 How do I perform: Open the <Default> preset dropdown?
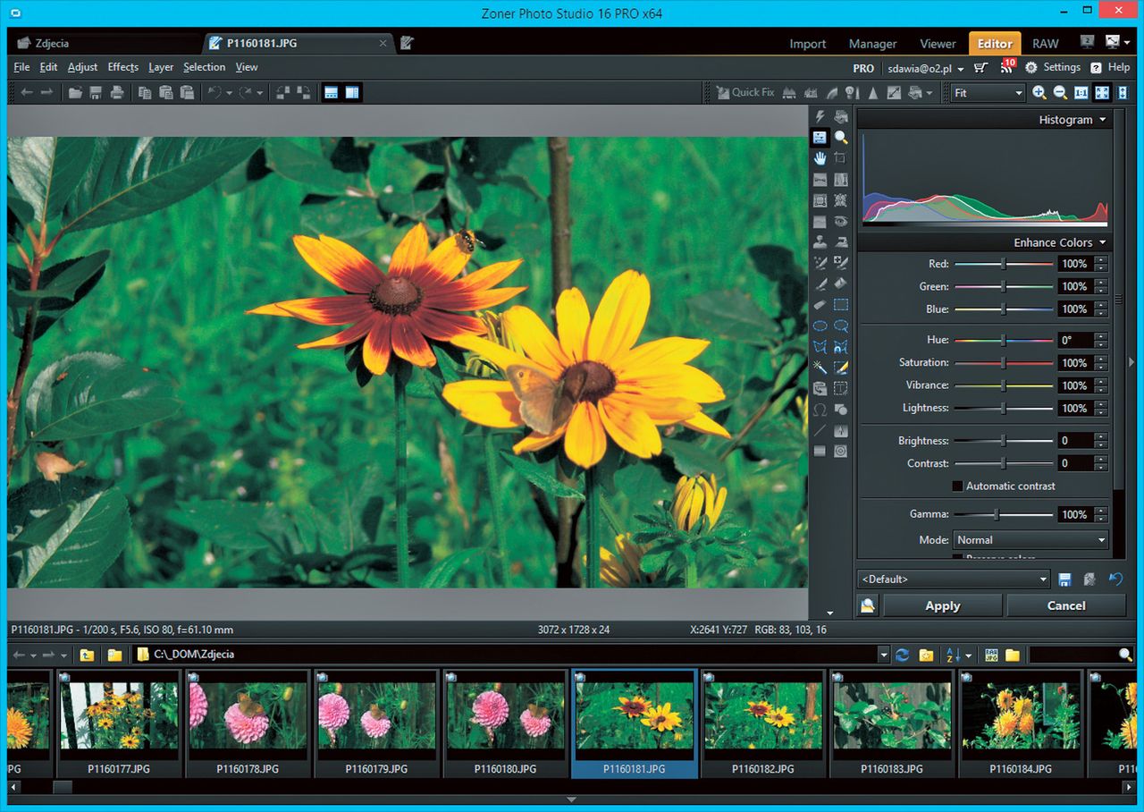pyautogui.click(x=955, y=579)
